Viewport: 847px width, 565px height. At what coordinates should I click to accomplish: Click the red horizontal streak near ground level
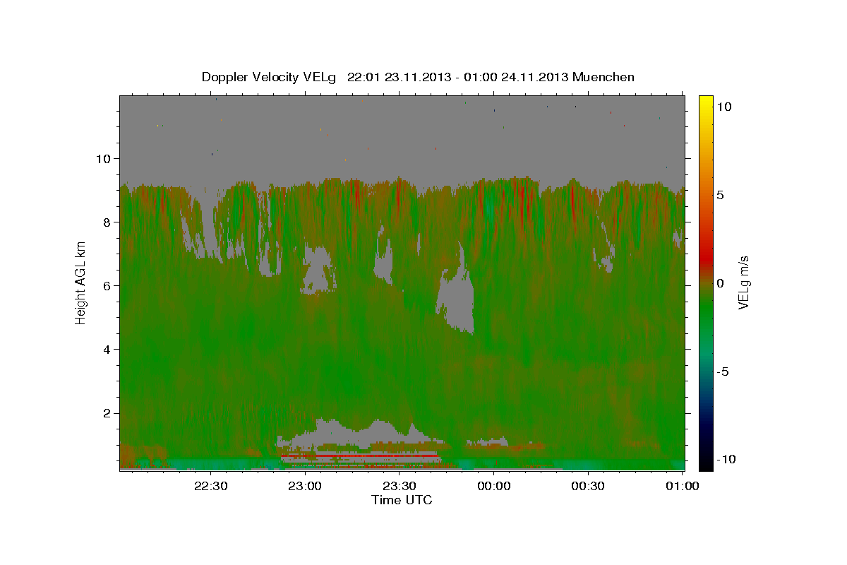point(359,456)
